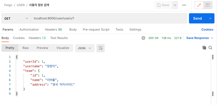Click the 221 B response size
217x105 pixels.
click(178, 38)
